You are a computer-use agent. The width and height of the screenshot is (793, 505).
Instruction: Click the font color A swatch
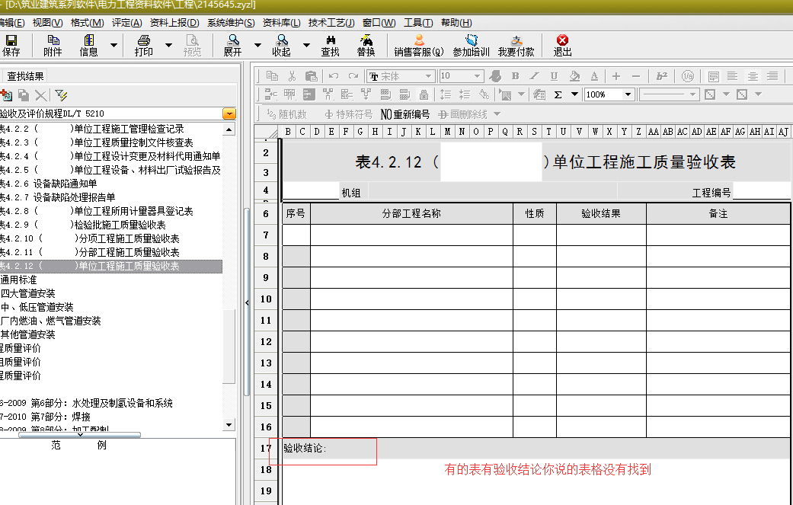pyautogui.click(x=594, y=76)
